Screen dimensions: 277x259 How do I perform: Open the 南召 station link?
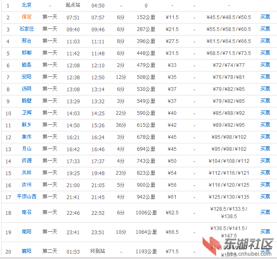click(x=26, y=212)
